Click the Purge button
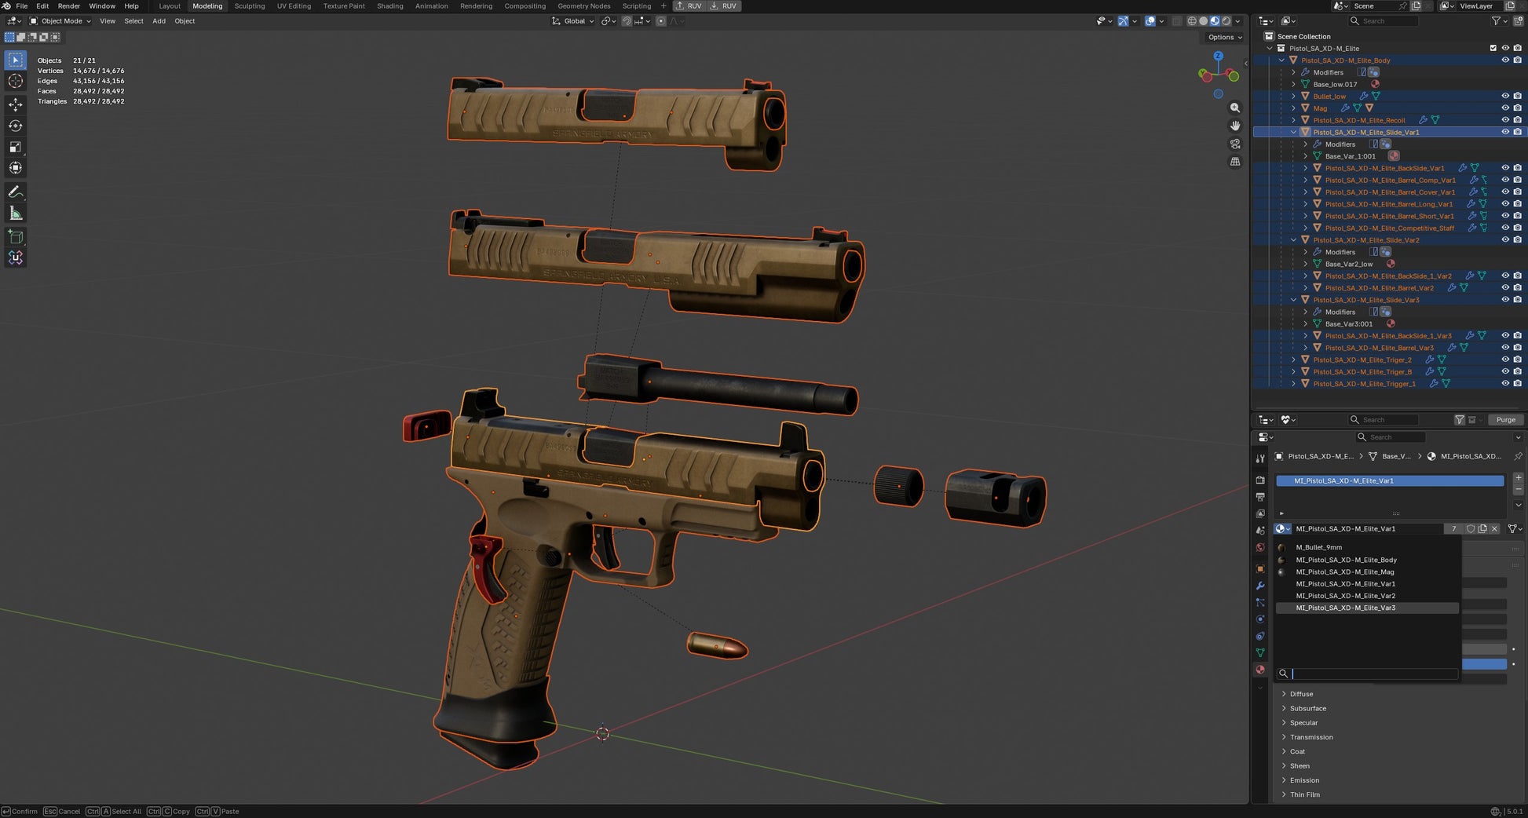 1505,420
